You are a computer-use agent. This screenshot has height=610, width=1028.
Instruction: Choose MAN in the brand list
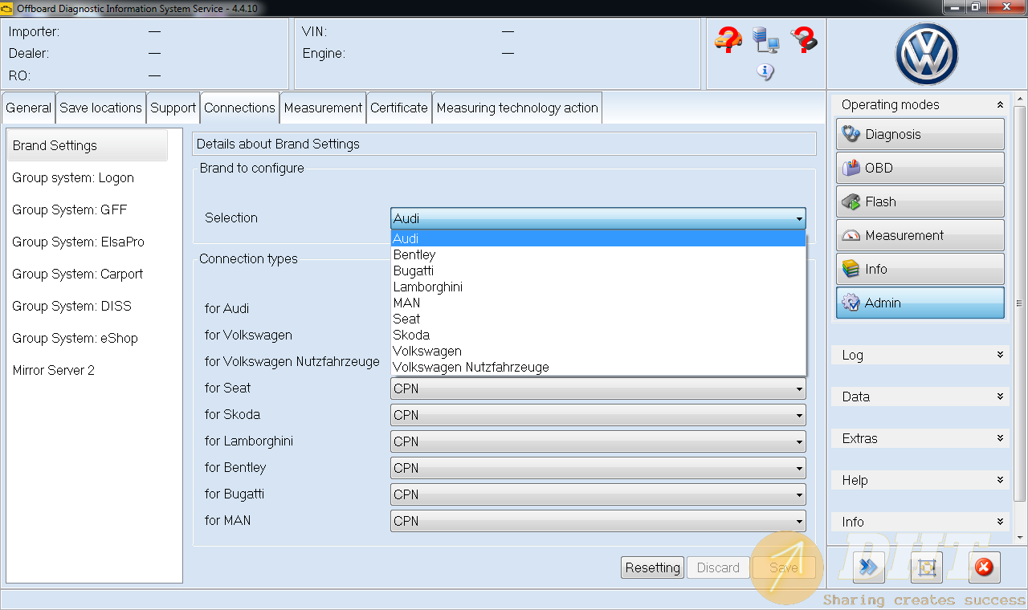598,303
